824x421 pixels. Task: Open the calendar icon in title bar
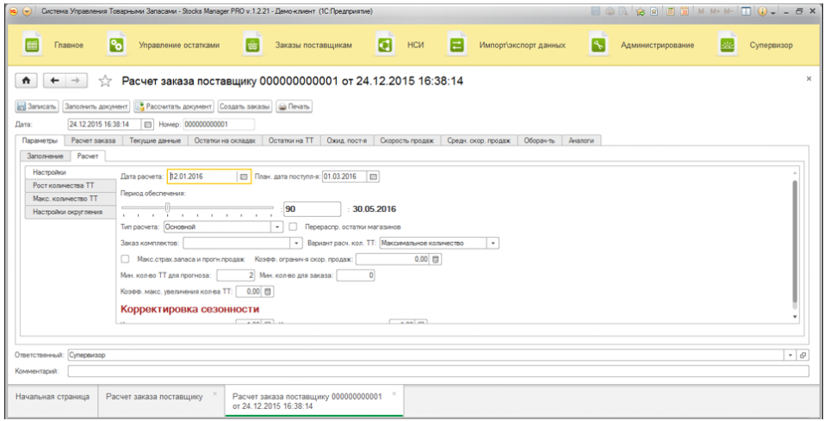point(685,11)
